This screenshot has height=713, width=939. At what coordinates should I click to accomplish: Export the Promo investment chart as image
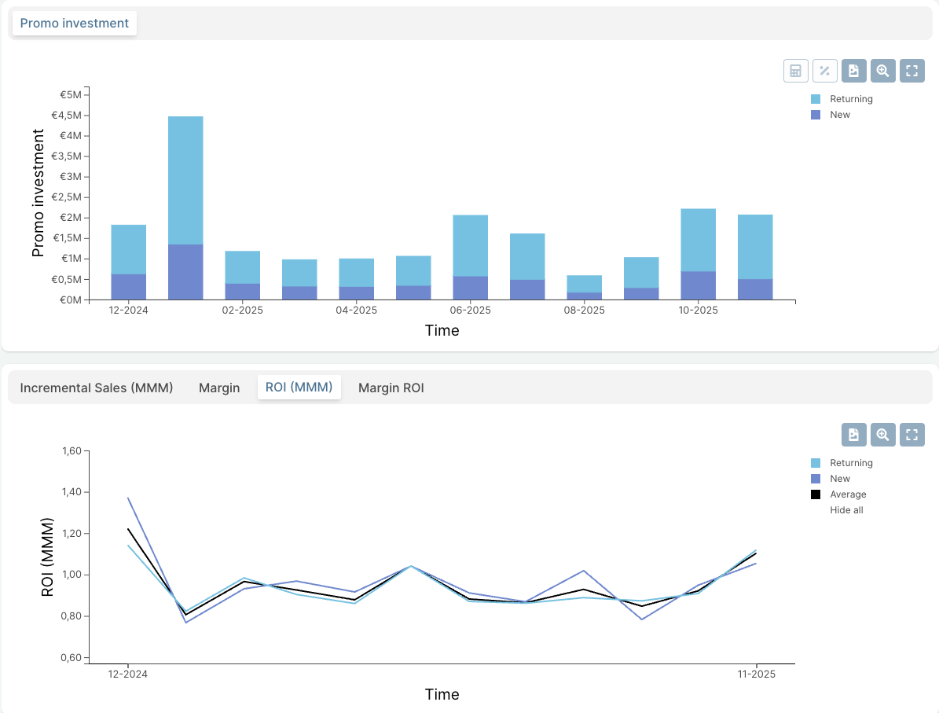click(x=853, y=71)
